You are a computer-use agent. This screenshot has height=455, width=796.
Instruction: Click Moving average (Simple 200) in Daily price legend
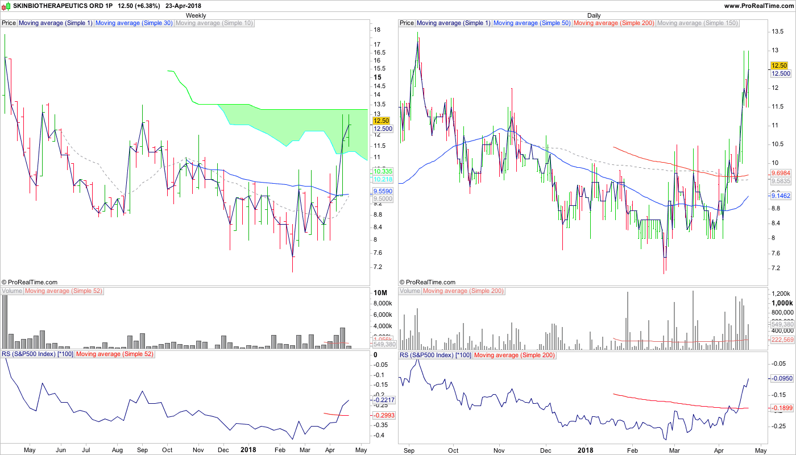614,23
